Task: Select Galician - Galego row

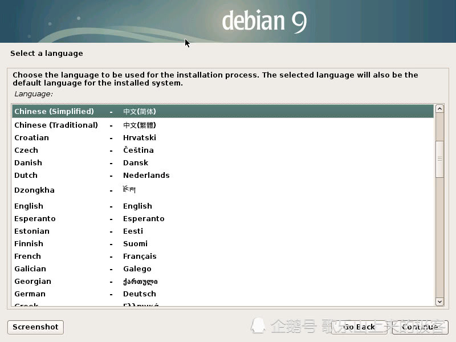Action: 223,268
